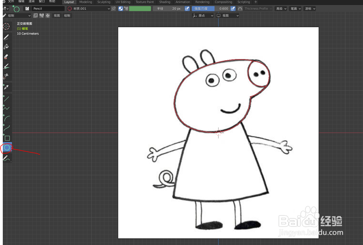Toggle radius pressure sensitivity icon

(187, 9)
